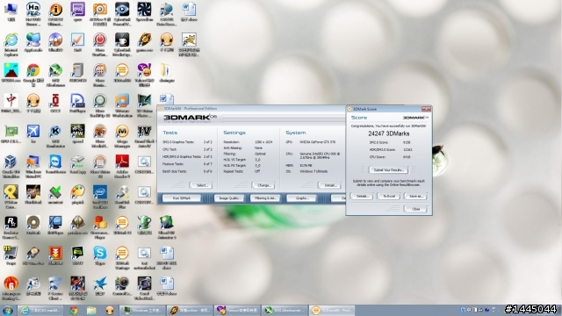Viewport: 562px width, 316px height.
Task: Open the Graphs button in 3DMark06
Action: (301, 198)
